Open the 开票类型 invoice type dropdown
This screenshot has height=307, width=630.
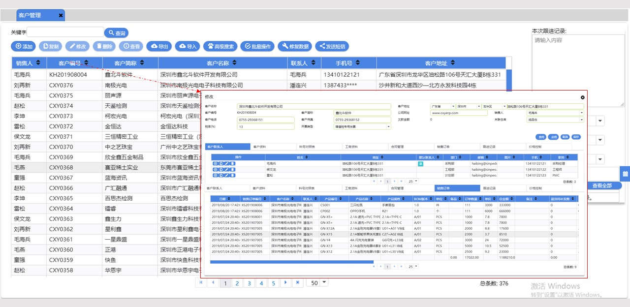click(x=388, y=126)
